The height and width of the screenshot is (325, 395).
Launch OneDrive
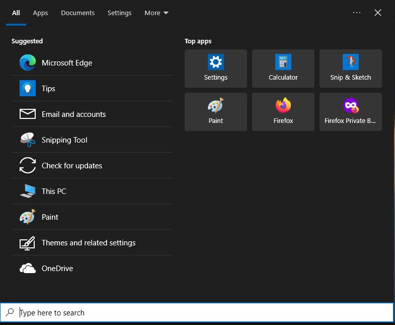coord(57,269)
